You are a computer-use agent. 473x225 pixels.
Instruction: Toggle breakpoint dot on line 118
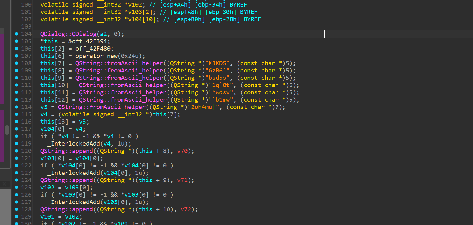coord(16,136)
